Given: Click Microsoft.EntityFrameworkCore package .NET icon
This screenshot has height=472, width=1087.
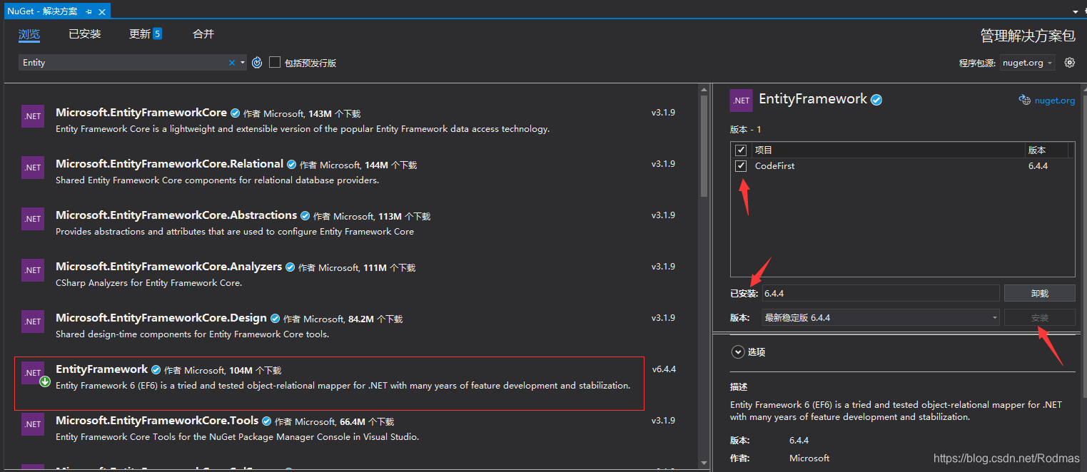Looking at the screenshot, I should tap(33, 116).
